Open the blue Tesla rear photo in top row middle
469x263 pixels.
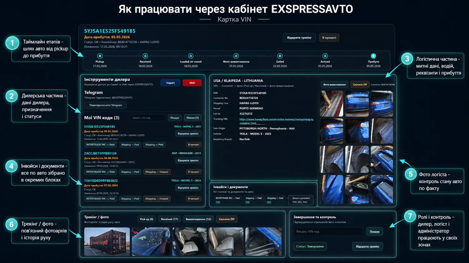pos(357,104)
